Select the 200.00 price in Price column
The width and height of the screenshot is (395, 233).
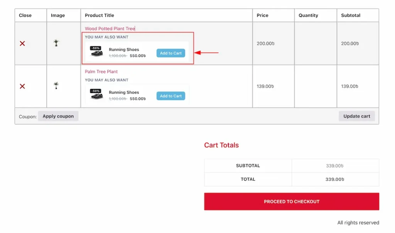click(x=265, y=44)
